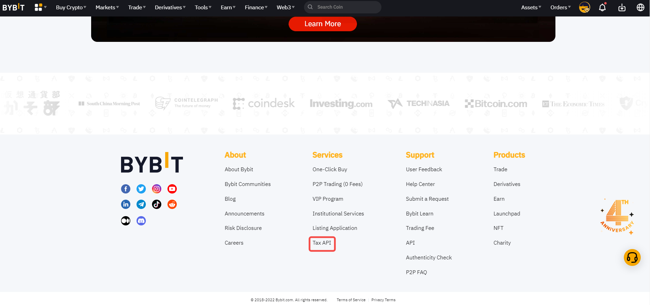Screen dimensions: 650x305
Task: Click the YouTube icon in footer
Action: click(x=172, y=189)
